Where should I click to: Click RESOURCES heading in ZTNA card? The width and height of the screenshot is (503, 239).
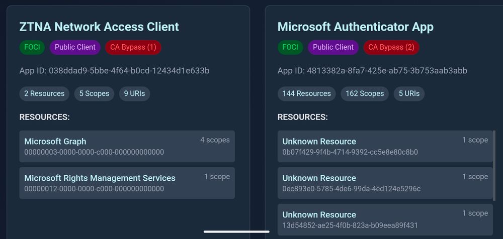coord(45,117)
